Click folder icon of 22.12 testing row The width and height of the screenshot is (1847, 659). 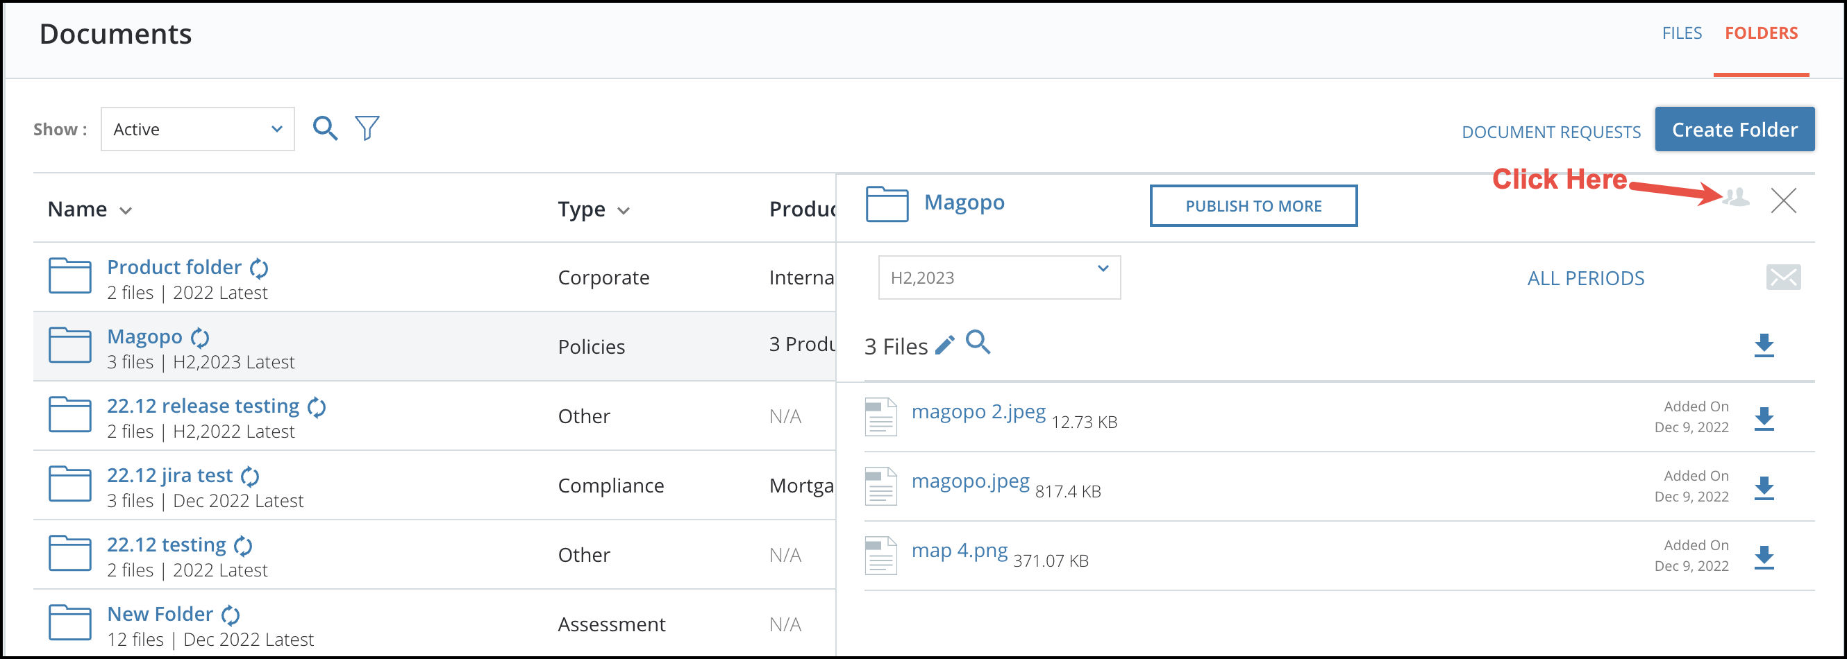point(70,554)
